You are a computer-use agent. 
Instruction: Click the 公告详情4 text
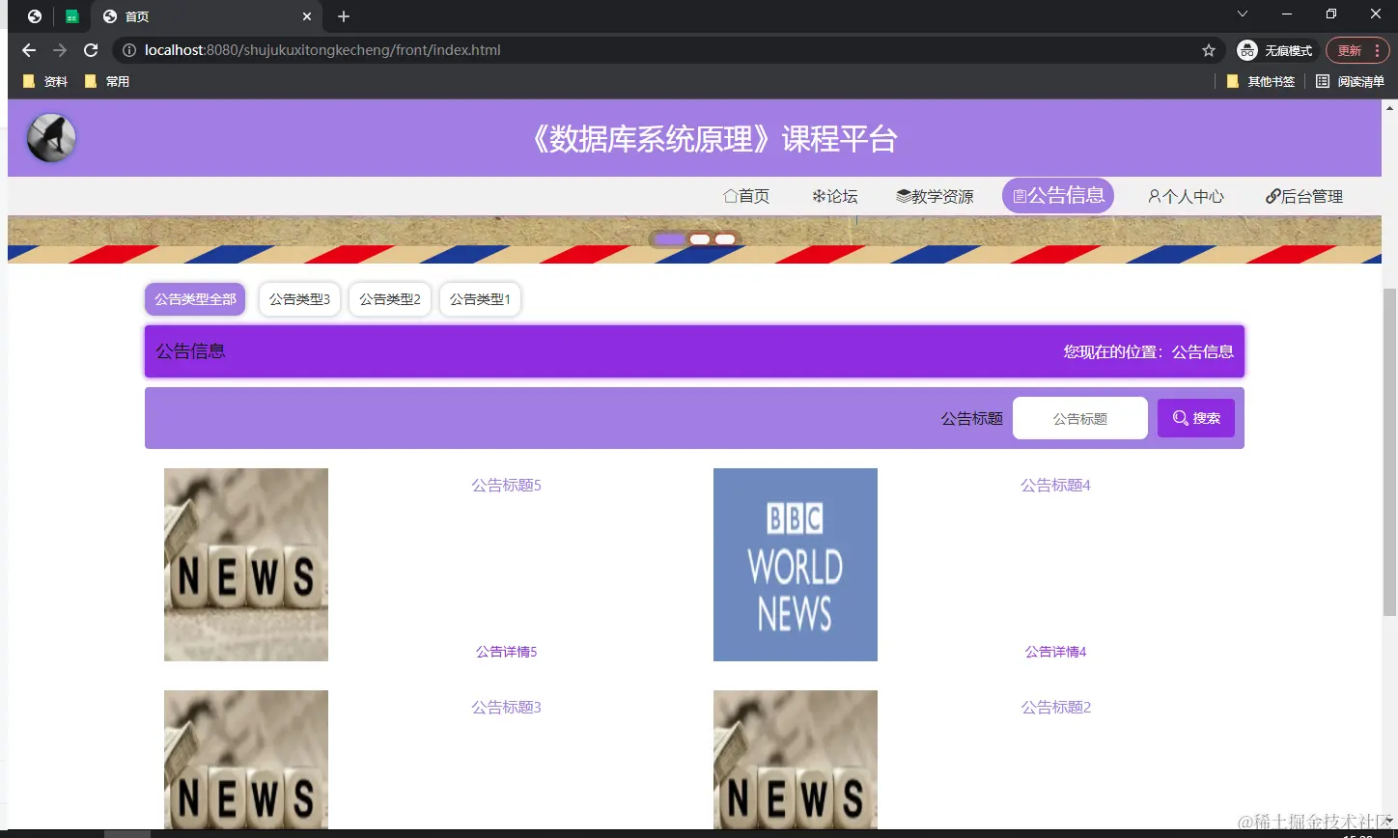pos(1056,652)
